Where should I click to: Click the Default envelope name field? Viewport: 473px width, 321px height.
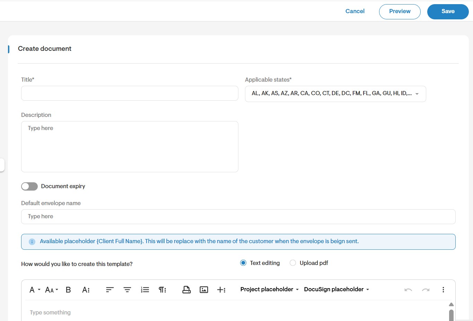click(238, 217)
